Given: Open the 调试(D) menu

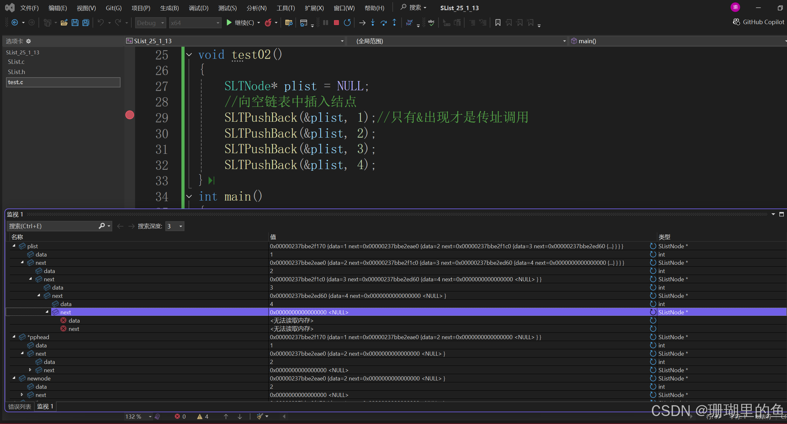Looking at the screenshot, I should [x=198, y=8].
